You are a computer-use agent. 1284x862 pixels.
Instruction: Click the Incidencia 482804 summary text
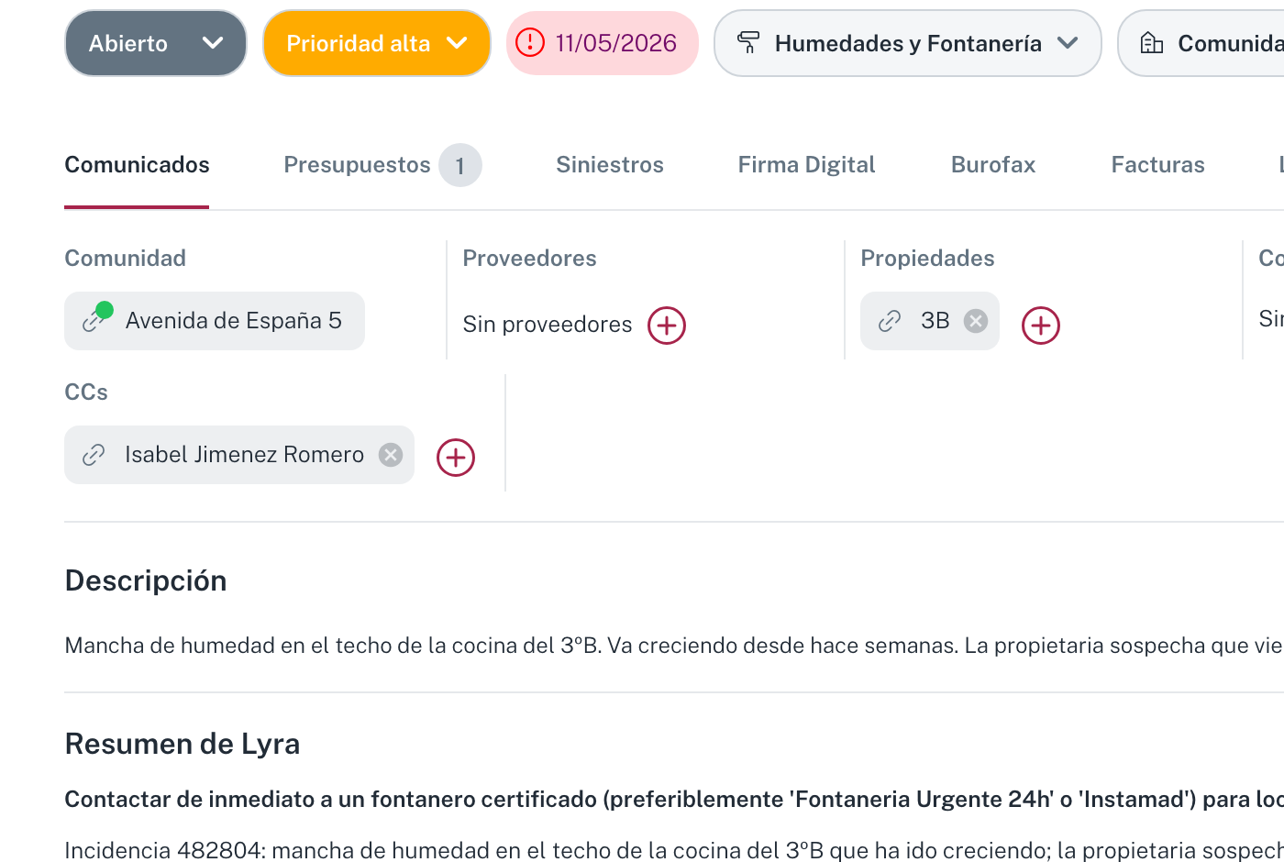[x=674, y=850]
